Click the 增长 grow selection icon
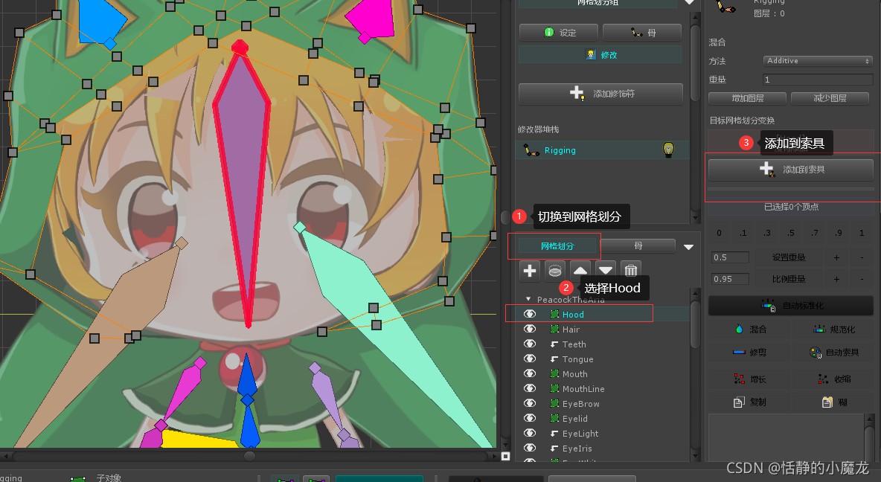Viewport: 881px width, 482px height. click(x=740, y=379)
